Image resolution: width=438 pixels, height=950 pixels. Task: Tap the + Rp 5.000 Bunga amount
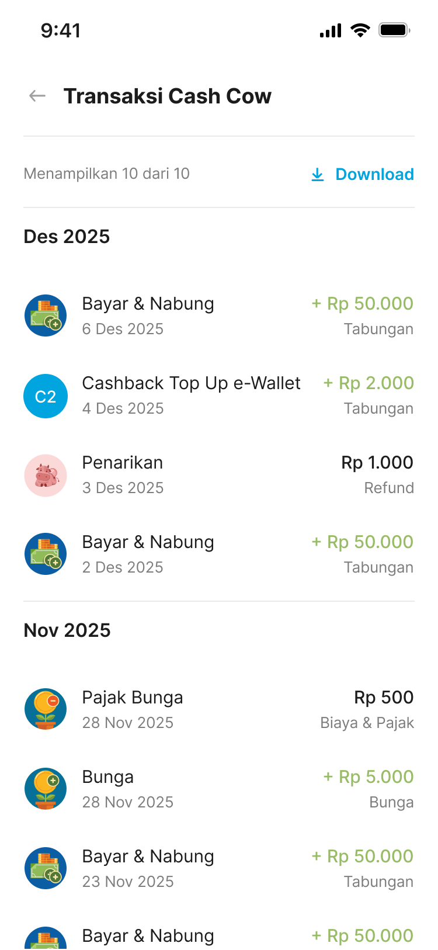(369, 777)
